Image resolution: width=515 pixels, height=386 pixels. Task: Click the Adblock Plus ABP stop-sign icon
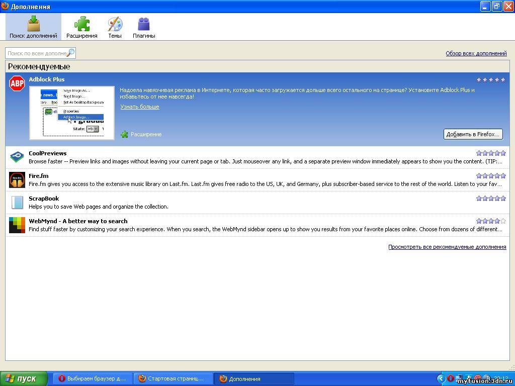click(17, 84)
